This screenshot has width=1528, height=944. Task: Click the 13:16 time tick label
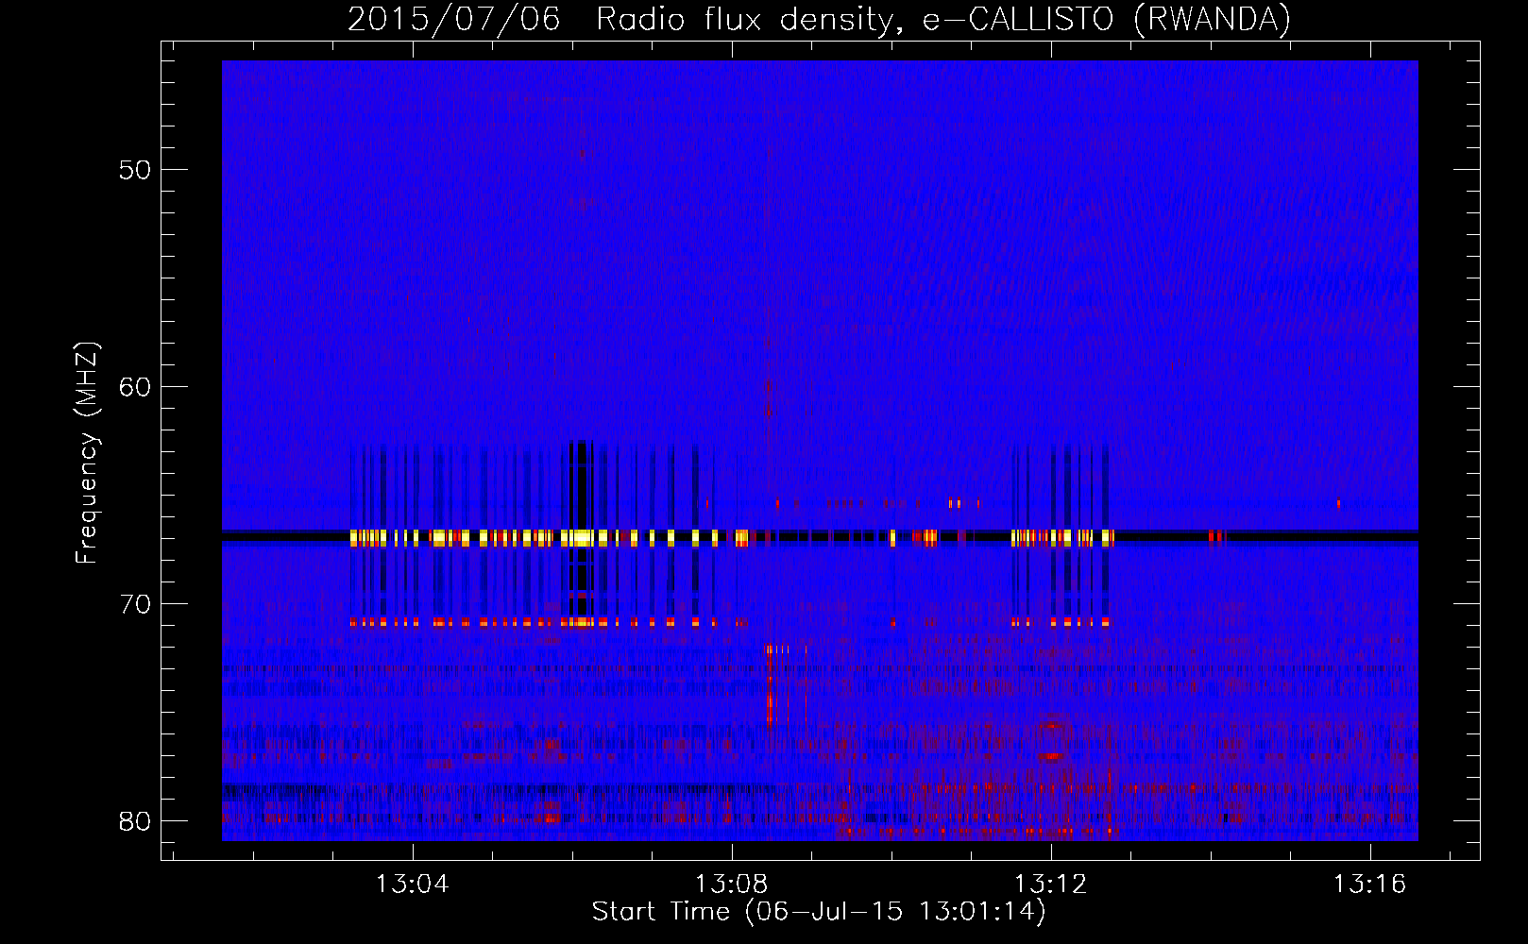[x=1369, y=885]
